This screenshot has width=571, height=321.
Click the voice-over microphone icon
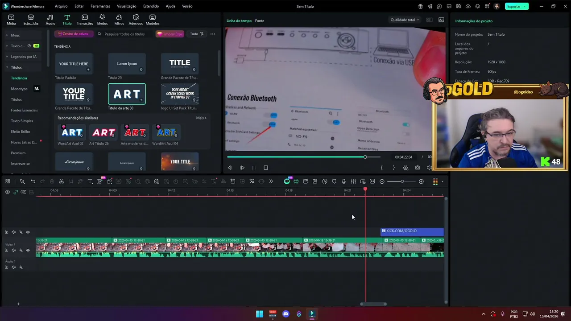point(343,181)
